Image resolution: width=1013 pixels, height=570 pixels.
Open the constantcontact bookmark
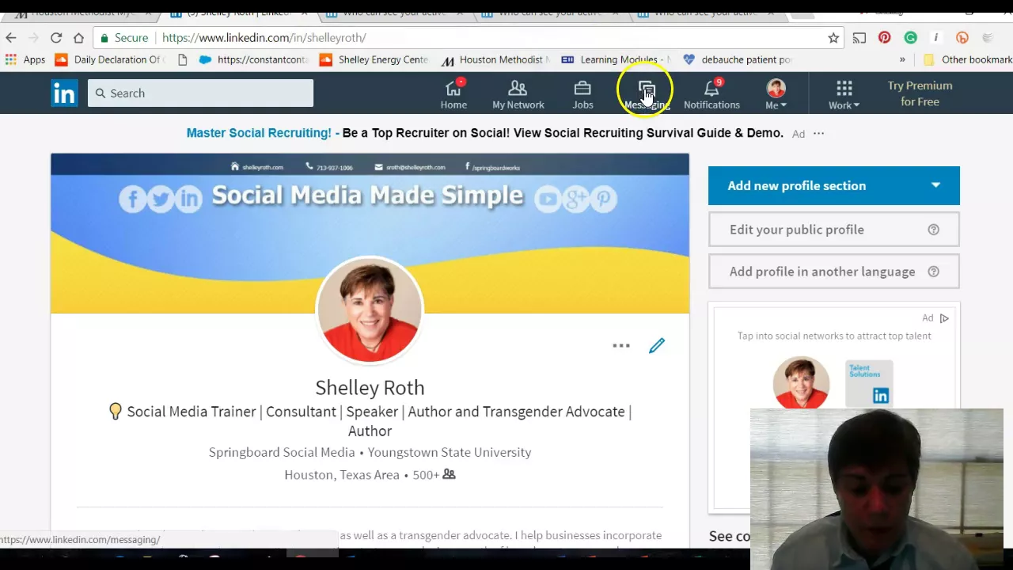pos(253,59)
